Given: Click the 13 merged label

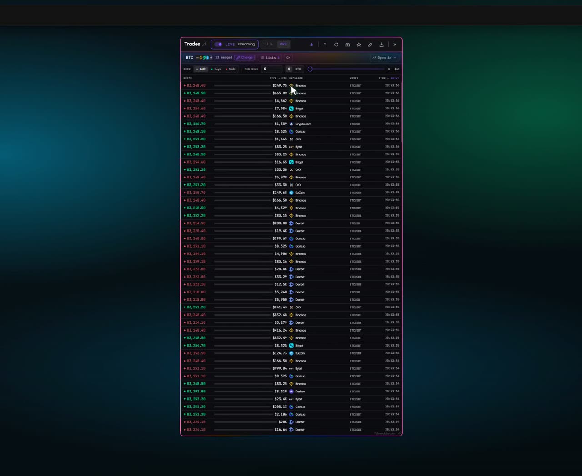Looking at the screenshot, I should click(224, 58).
